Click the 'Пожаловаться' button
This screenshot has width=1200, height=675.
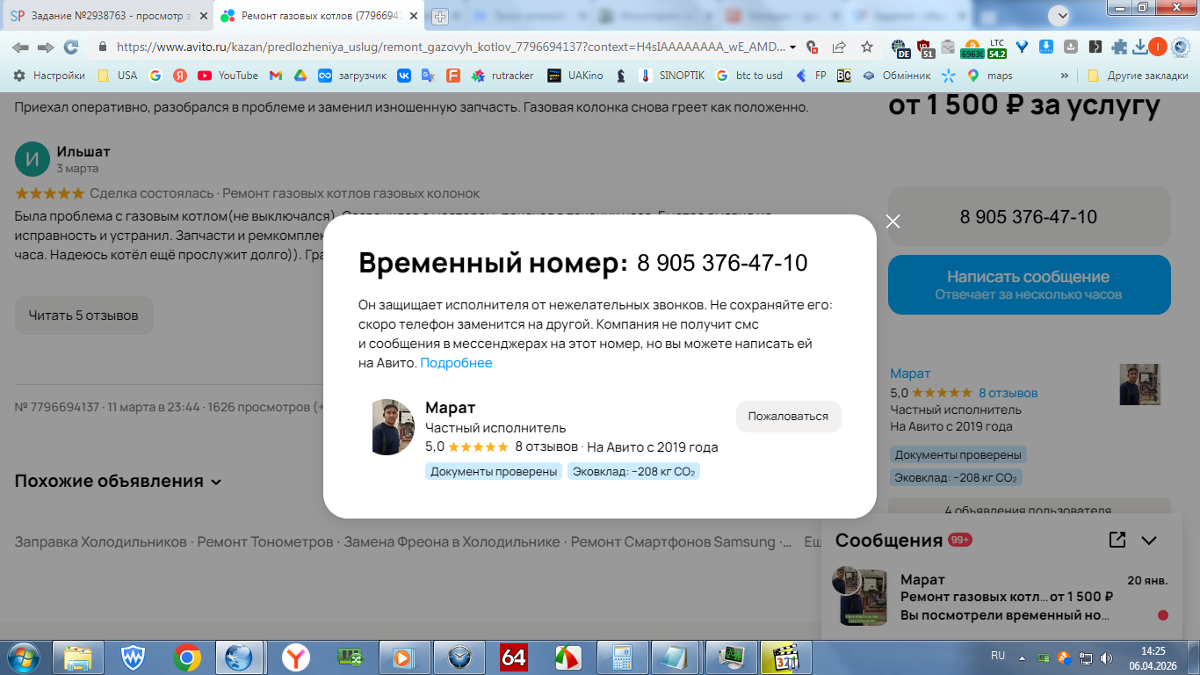click(x=788, y=417)
